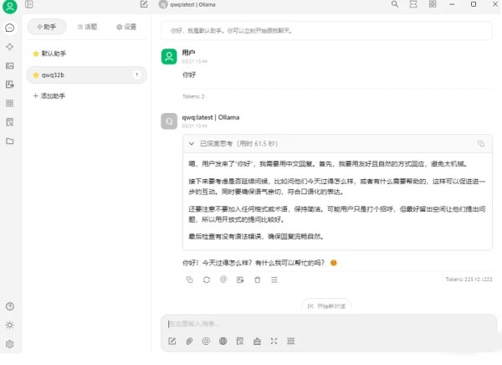Open the chat bubble icon in the sidebar
Image resolution: width=502 pixels, height=365 pixels.
[9, 28]
